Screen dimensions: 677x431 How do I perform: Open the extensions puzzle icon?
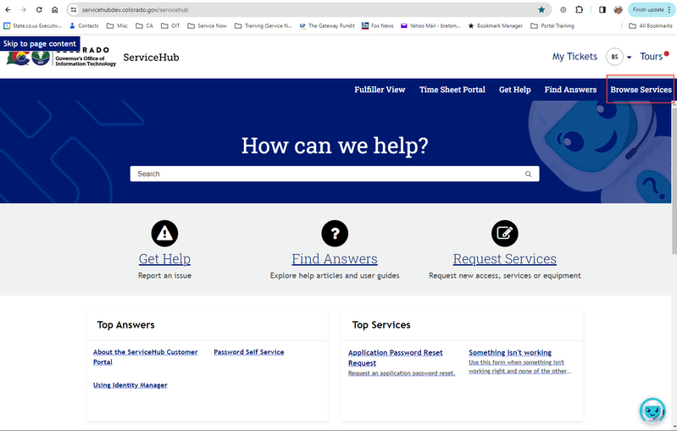coord(579,9)
